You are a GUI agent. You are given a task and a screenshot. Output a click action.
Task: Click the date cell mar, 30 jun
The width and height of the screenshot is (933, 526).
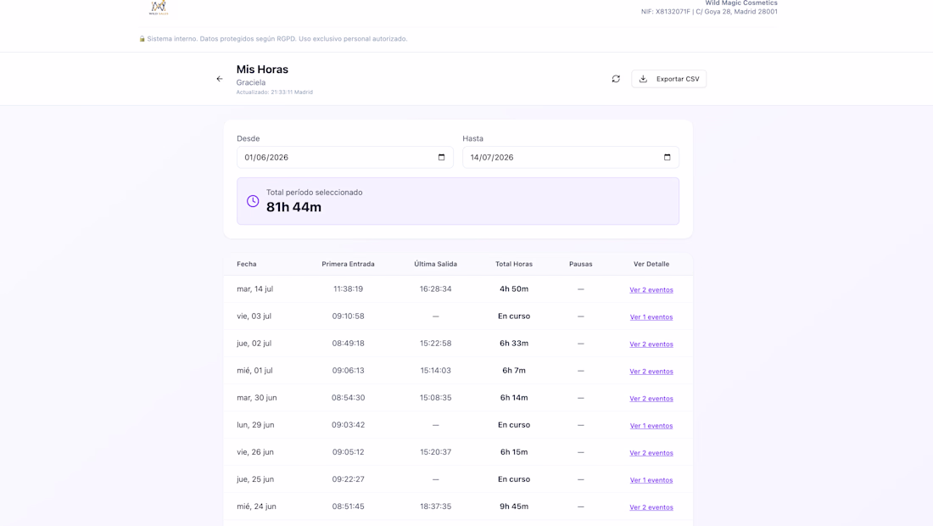pyautogui.click(x=256, y=398)
